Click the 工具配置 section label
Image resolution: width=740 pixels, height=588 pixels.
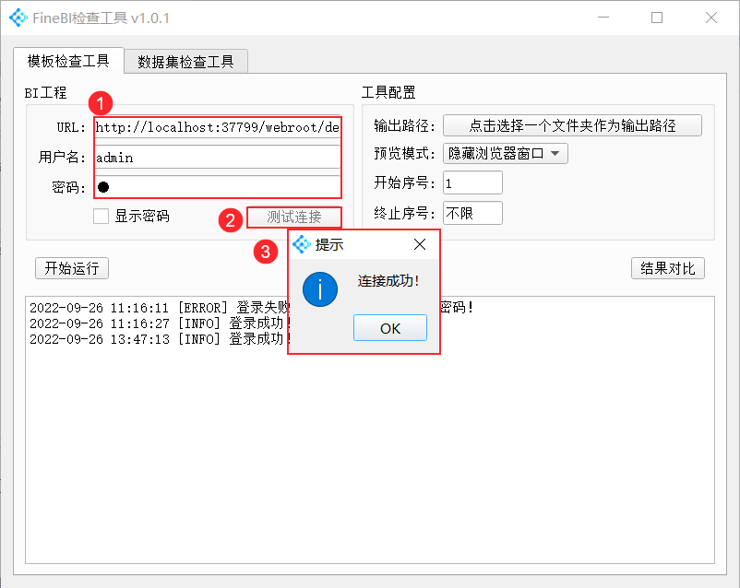click(x=388, y=92)
